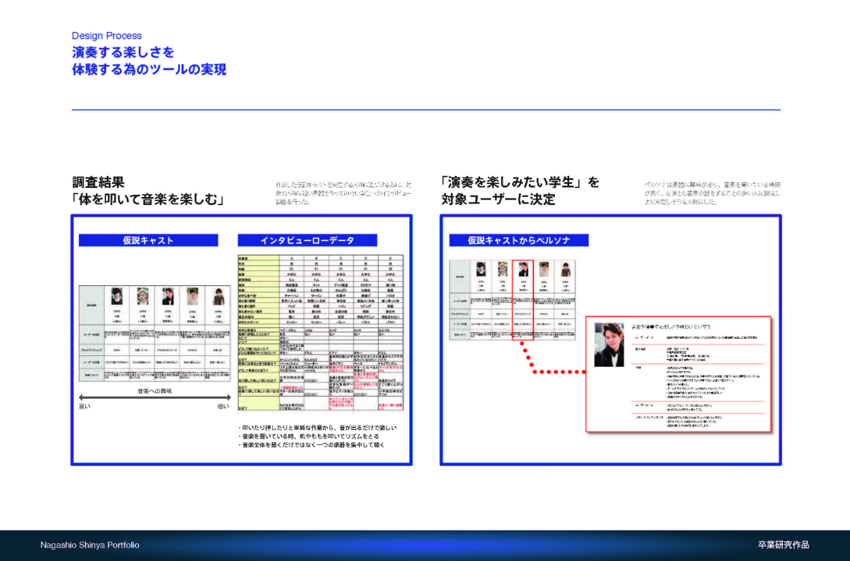Click the 仮説キャスト blue header
The height and width of the screenshot is (561, 850).
point(148,240)
